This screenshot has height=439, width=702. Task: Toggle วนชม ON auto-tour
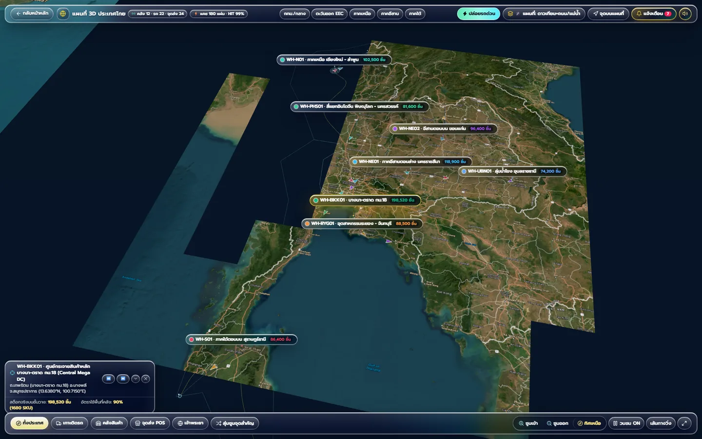[626, 423]
